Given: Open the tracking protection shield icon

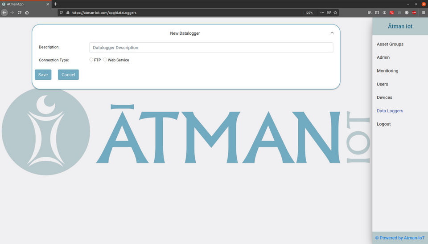Looking at the screenshot, I should (61, 12).
